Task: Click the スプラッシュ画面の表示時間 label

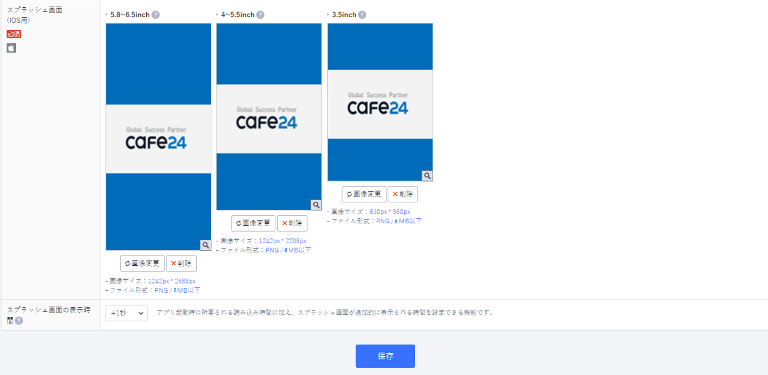Action: [49, 315]
